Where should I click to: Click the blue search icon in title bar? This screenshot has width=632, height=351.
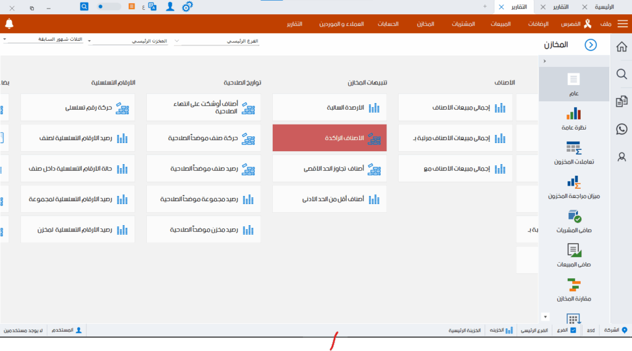point(85,6)
